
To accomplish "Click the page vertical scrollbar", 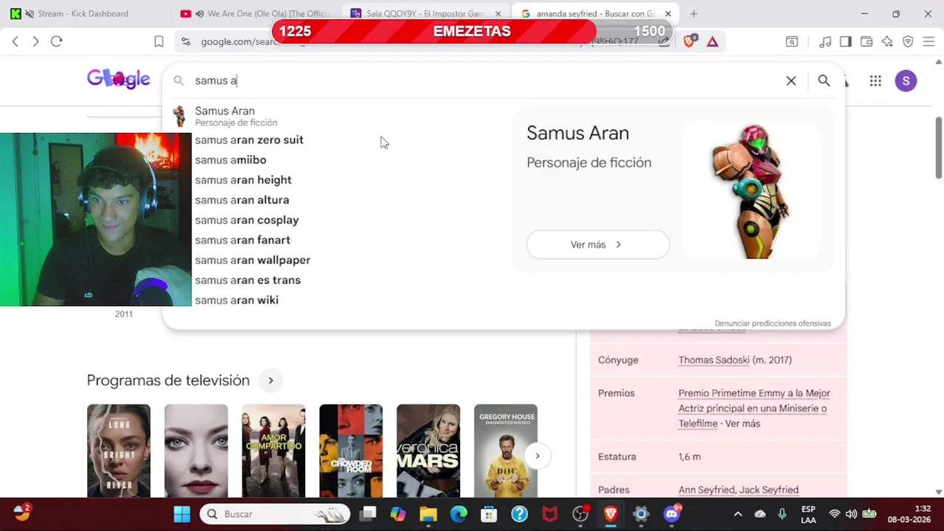I will pyautogui.click(x=939, y=147).
